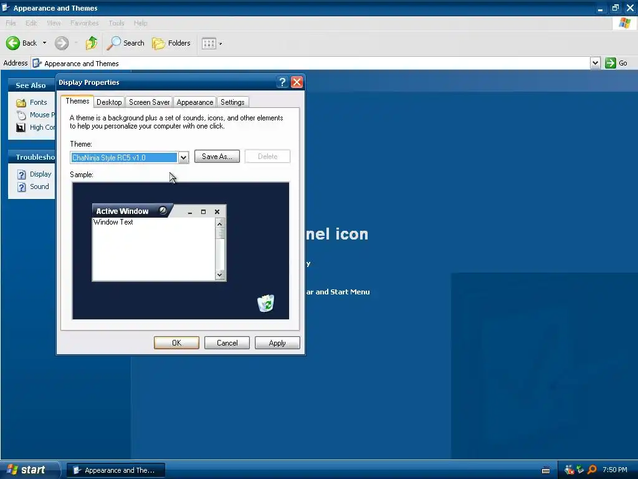The image size is (638, 479).
Task: Click the Active Window sample title bar
Action: coord(159,211)
